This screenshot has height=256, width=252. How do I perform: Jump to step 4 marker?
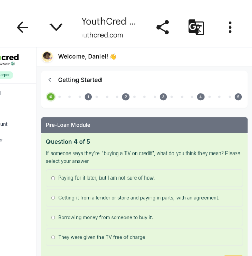pyautogui.click(x=200, y=97)
